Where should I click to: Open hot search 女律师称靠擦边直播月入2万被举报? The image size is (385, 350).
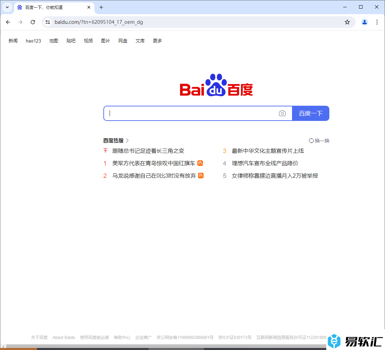tap(275, 176)
